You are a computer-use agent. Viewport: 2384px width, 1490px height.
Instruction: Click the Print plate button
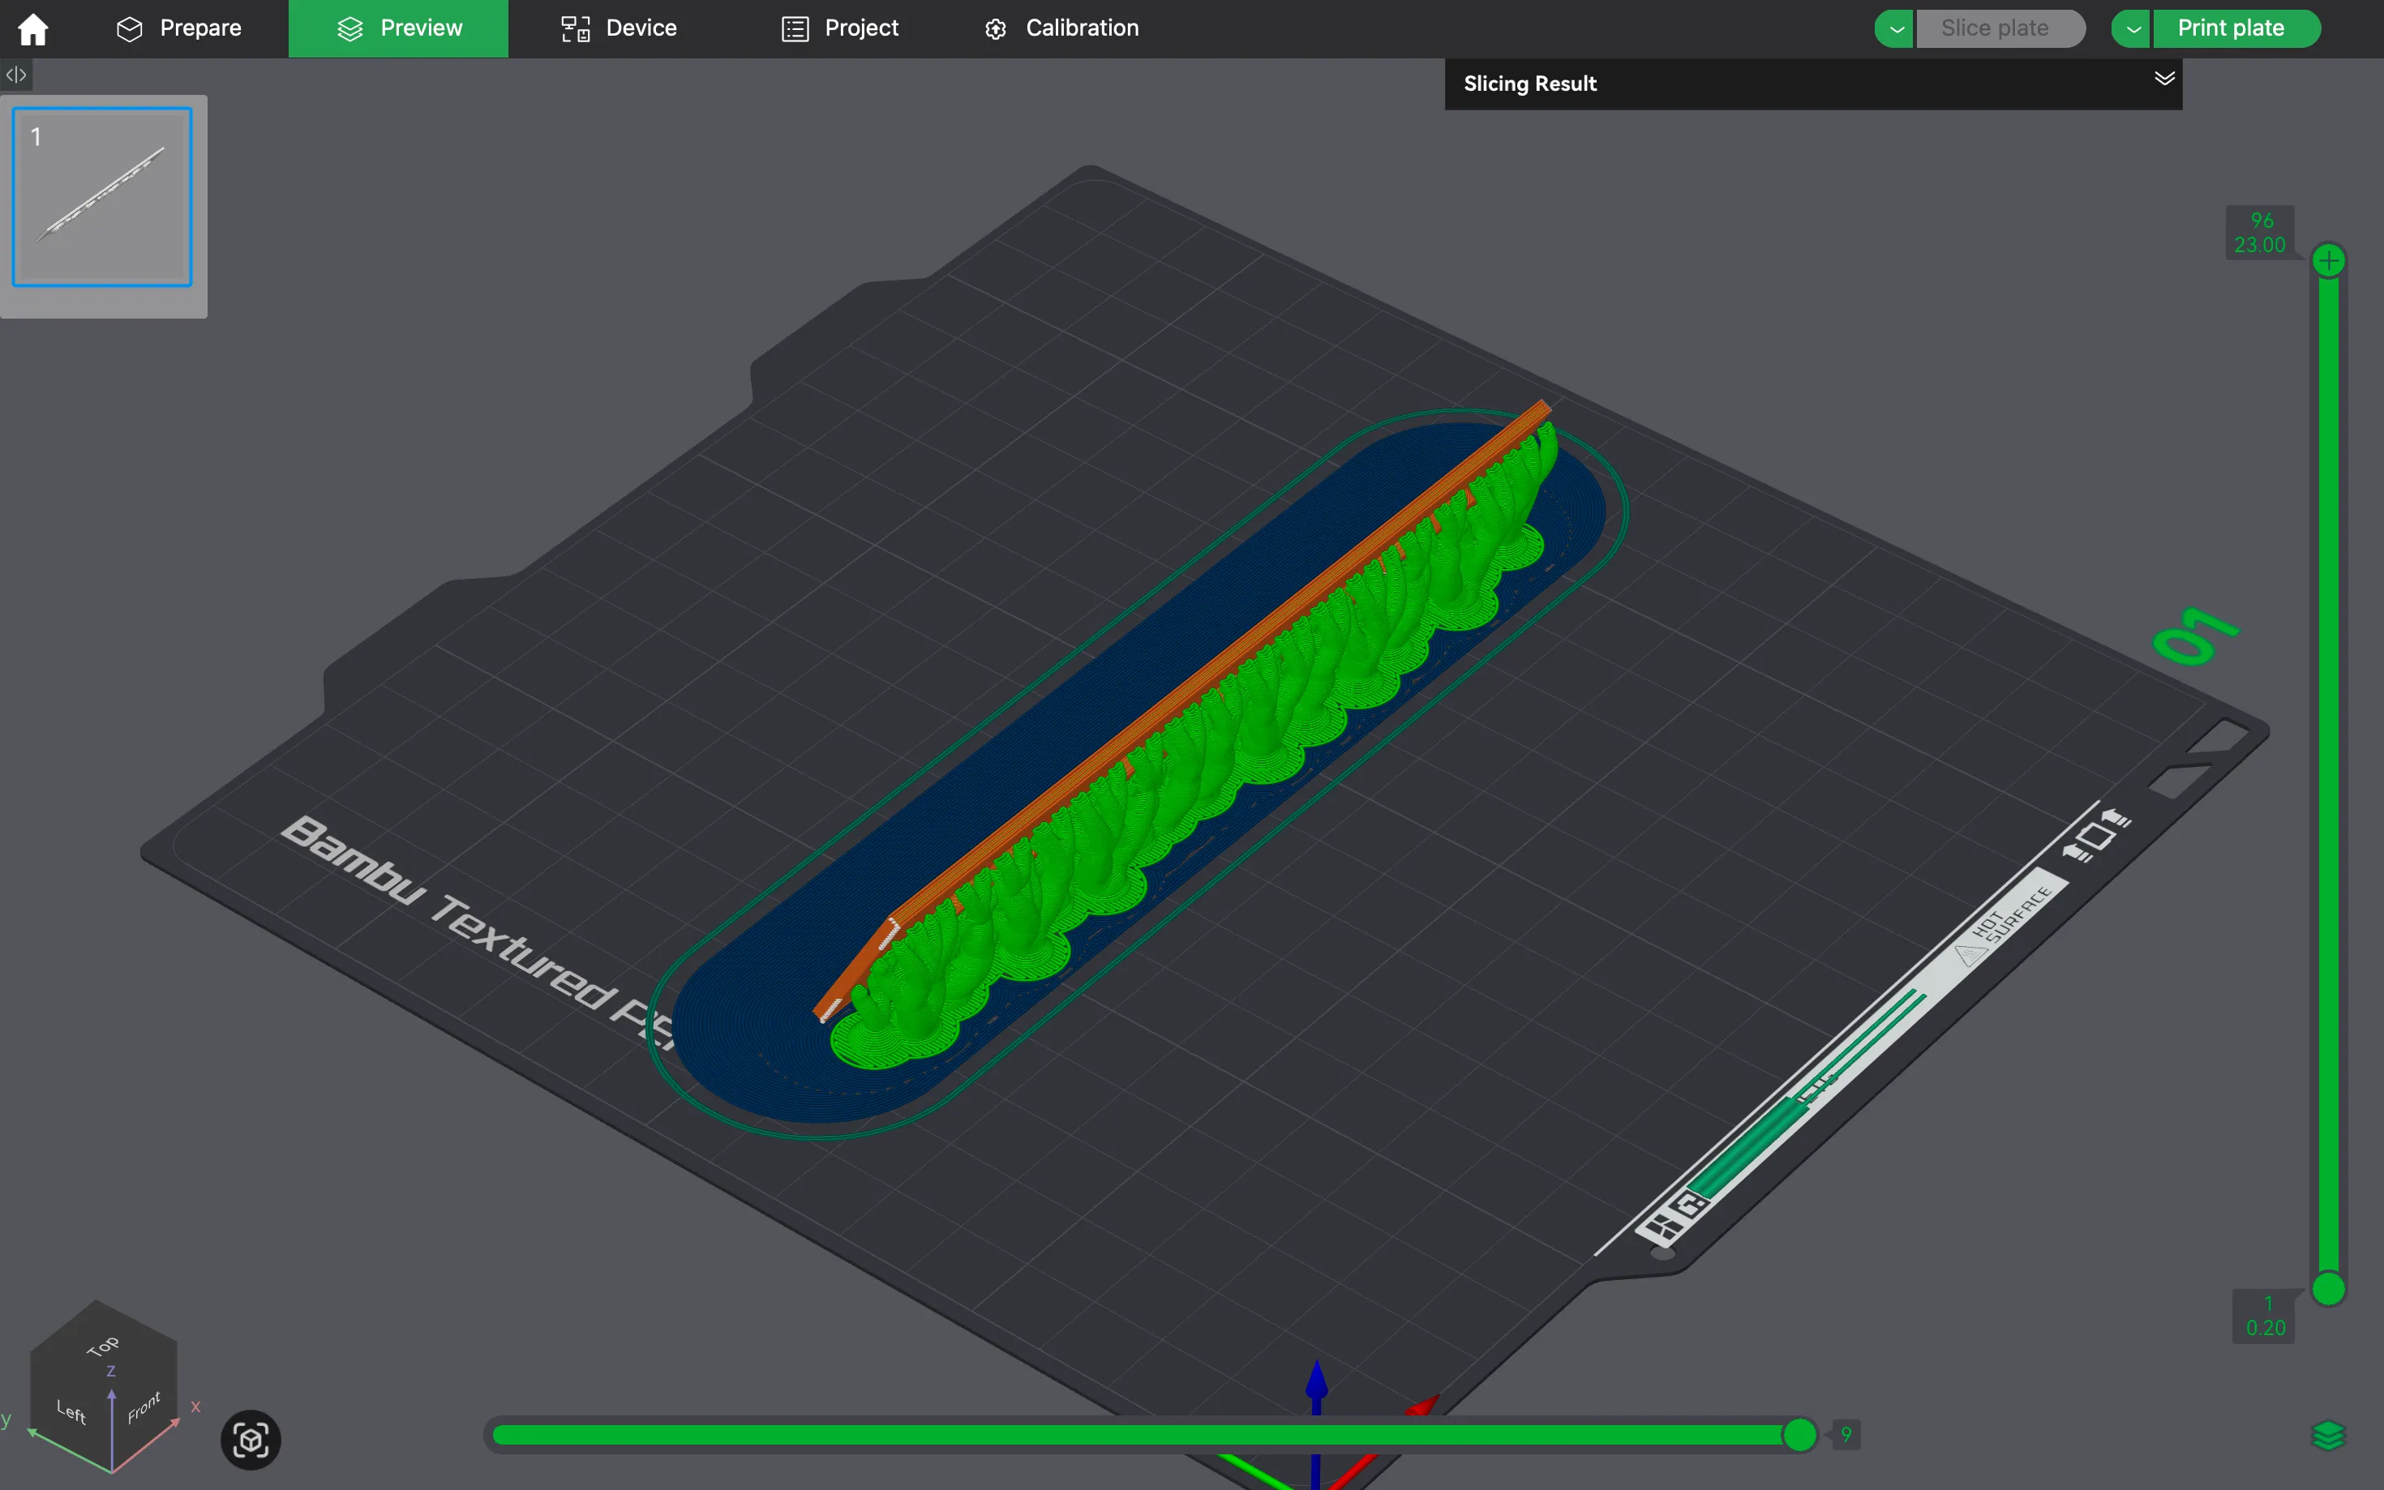(x=2230, y=28)
